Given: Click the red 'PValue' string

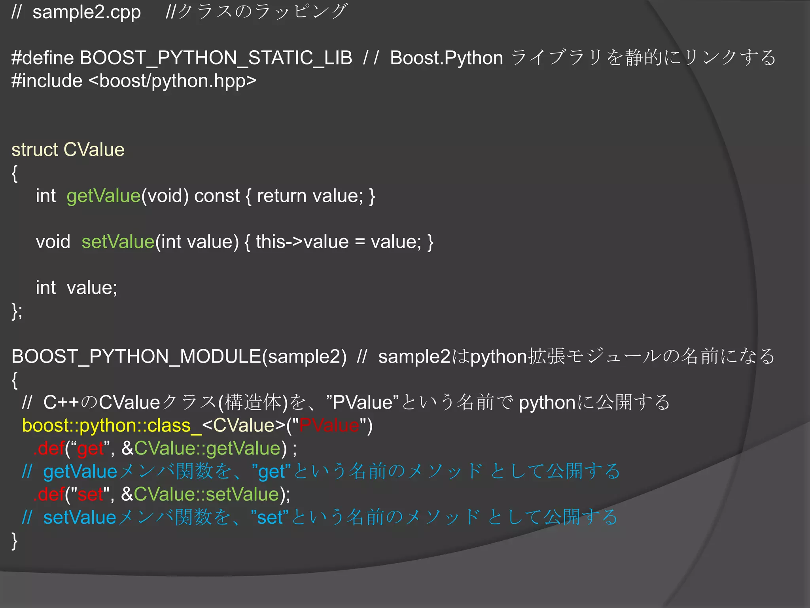Looking at the screenshot, I should tap(329, 426).
